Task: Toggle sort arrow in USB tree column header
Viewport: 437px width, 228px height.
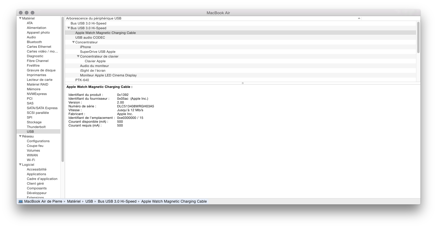Action: click(x=359, y=18)
